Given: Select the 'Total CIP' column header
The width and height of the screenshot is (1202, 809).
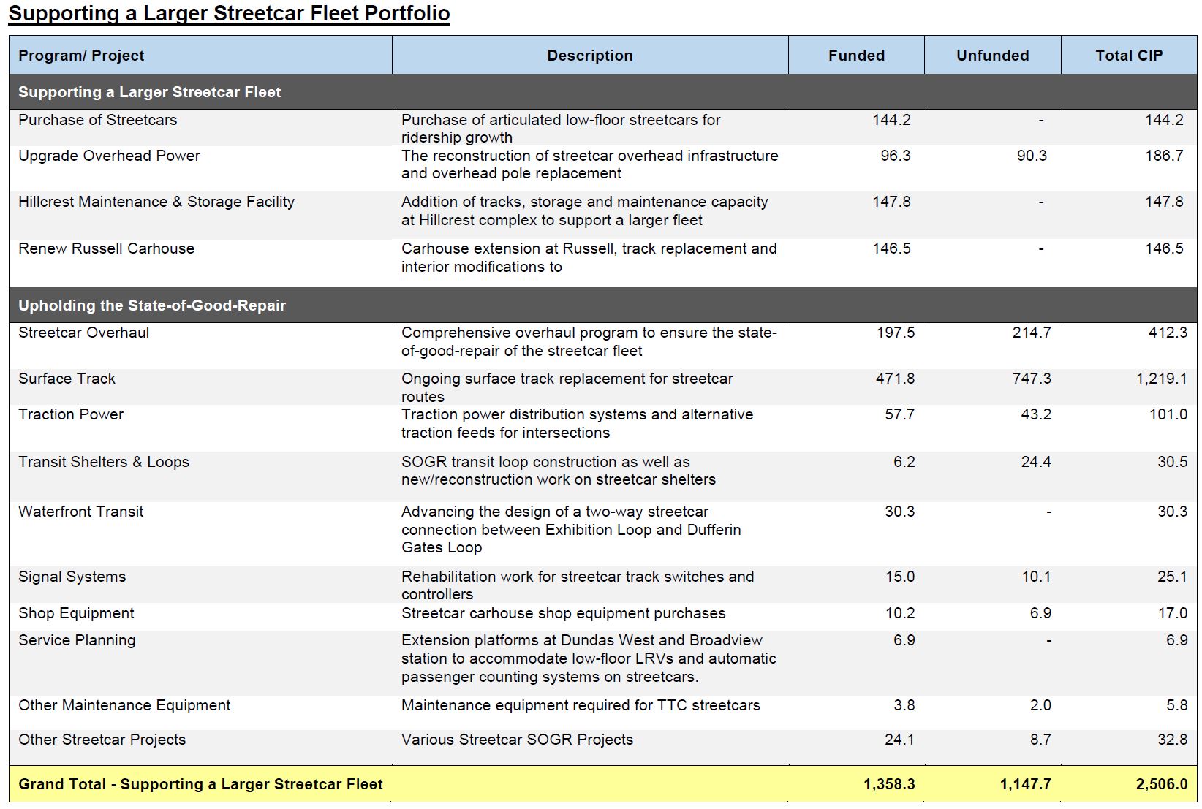Looking at the screenshot, I should [1128, 56].
